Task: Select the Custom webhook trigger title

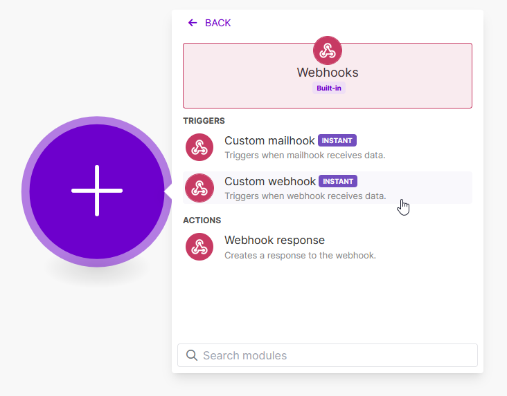Action: coord(270,182)
